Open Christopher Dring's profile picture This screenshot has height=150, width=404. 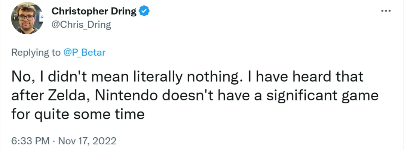pos(27,18)
